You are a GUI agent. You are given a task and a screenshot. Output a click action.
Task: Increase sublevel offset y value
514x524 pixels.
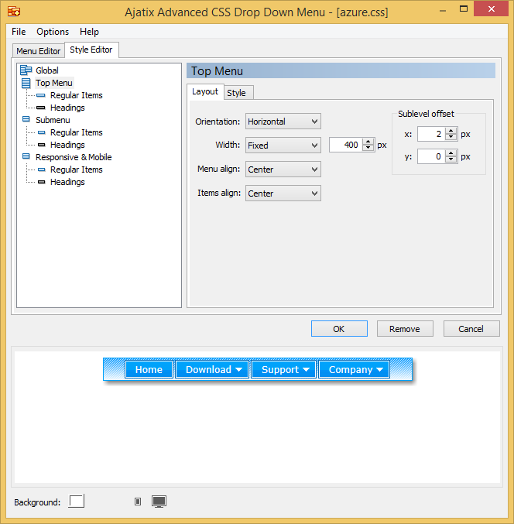[x=451, y=153]
